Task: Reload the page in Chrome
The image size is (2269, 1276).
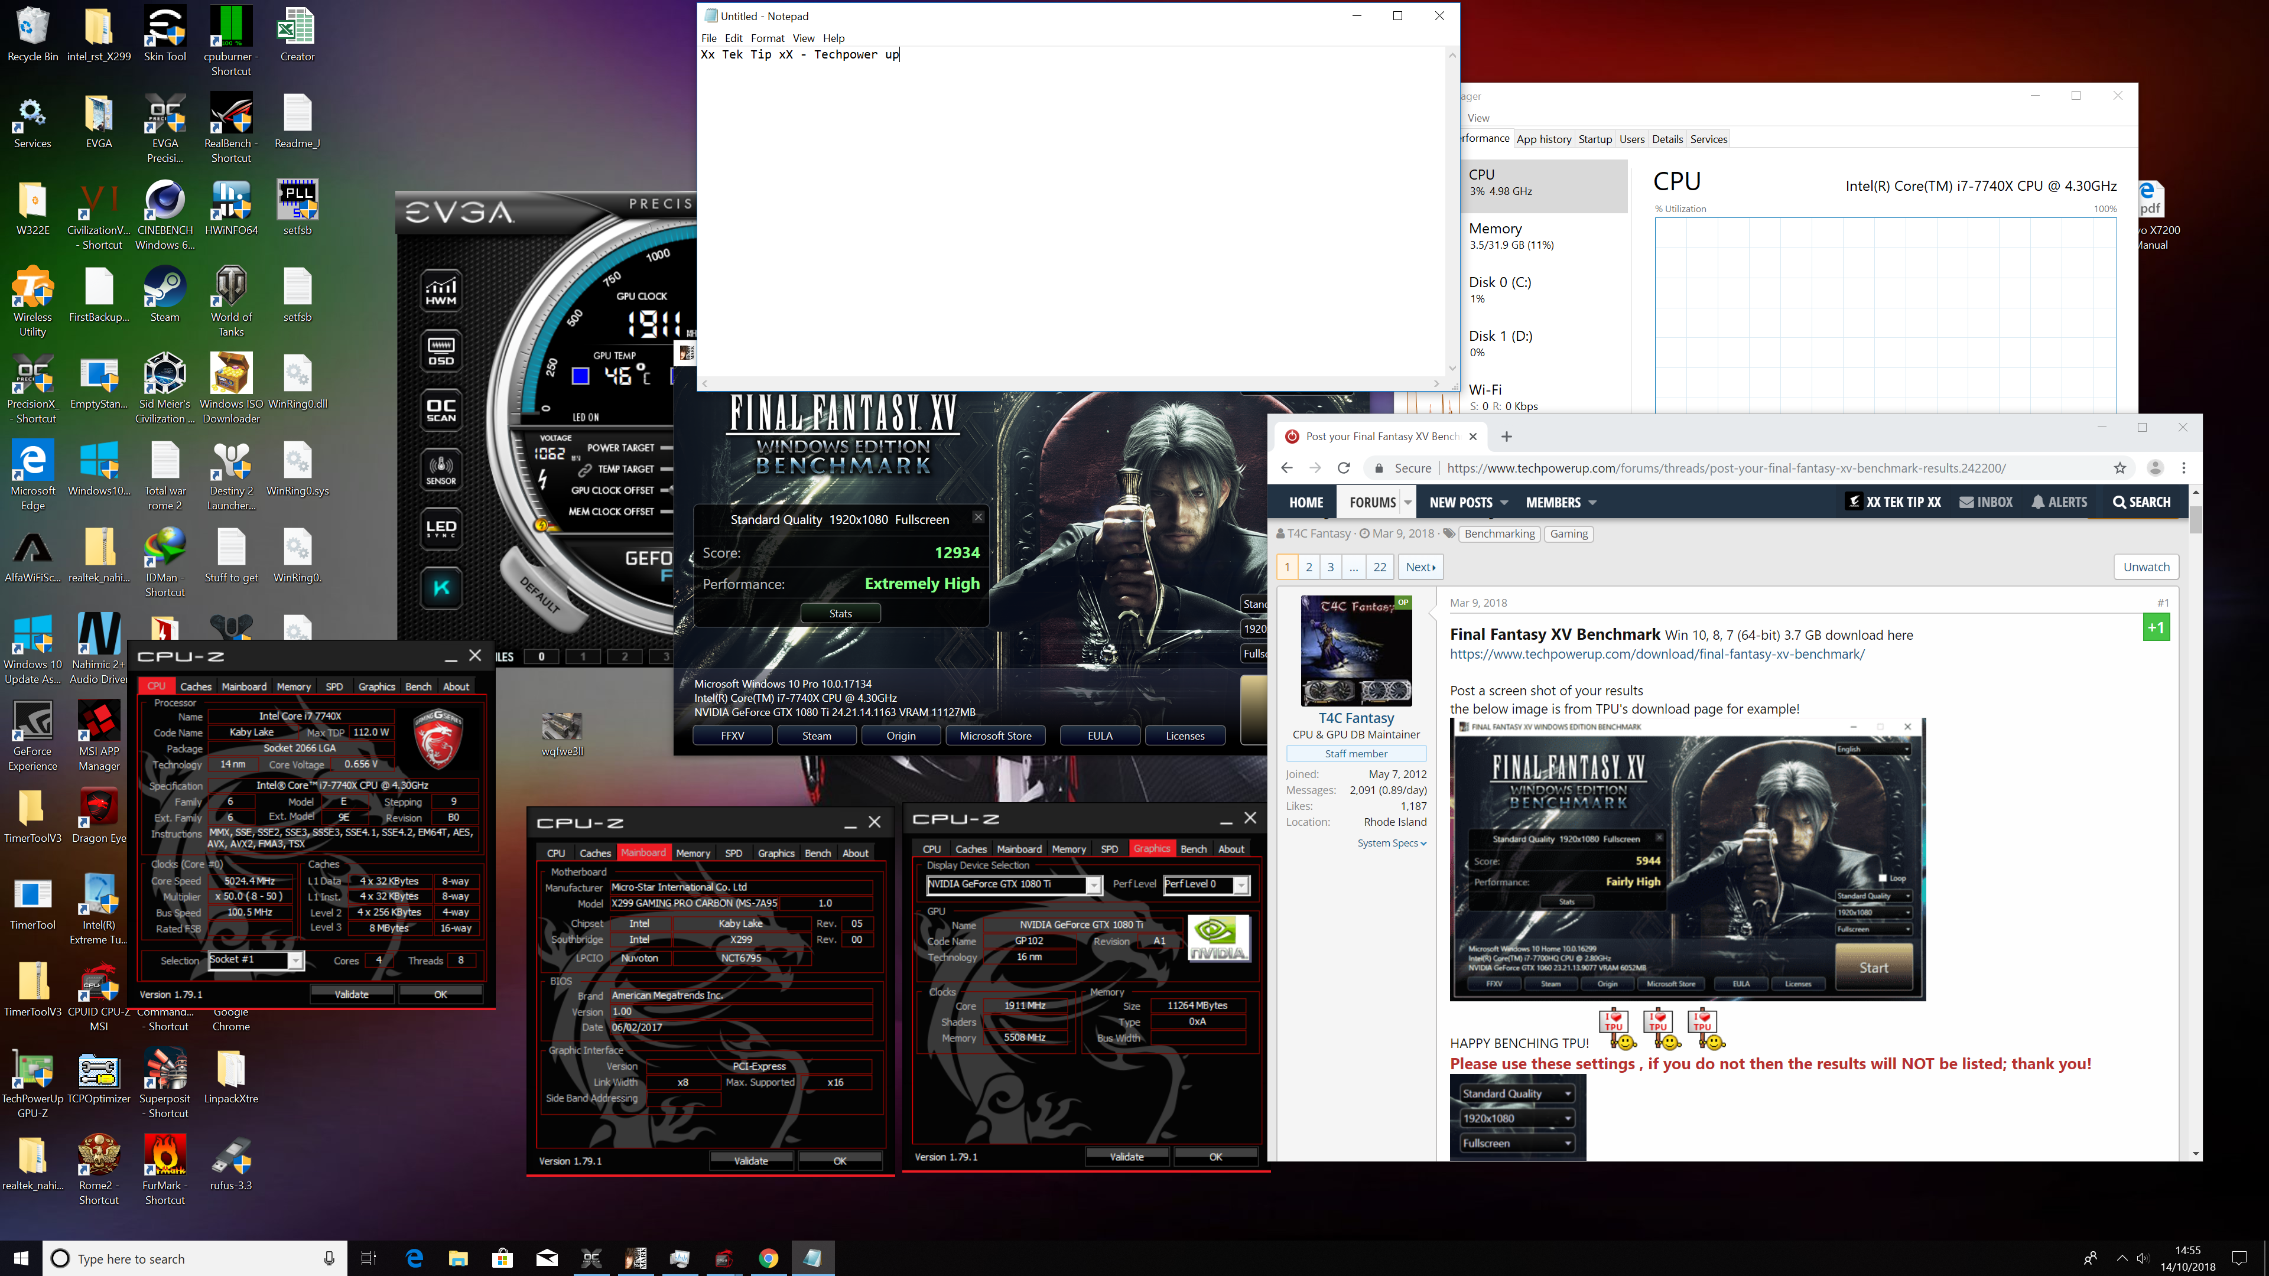Action: pos(1343,468)
